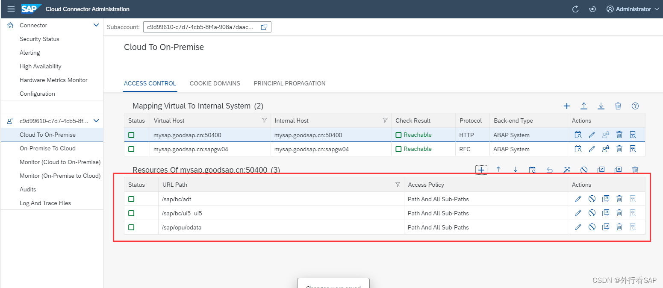
Task: Add a new system mapping with the plus icon
Action: (567, 106)
